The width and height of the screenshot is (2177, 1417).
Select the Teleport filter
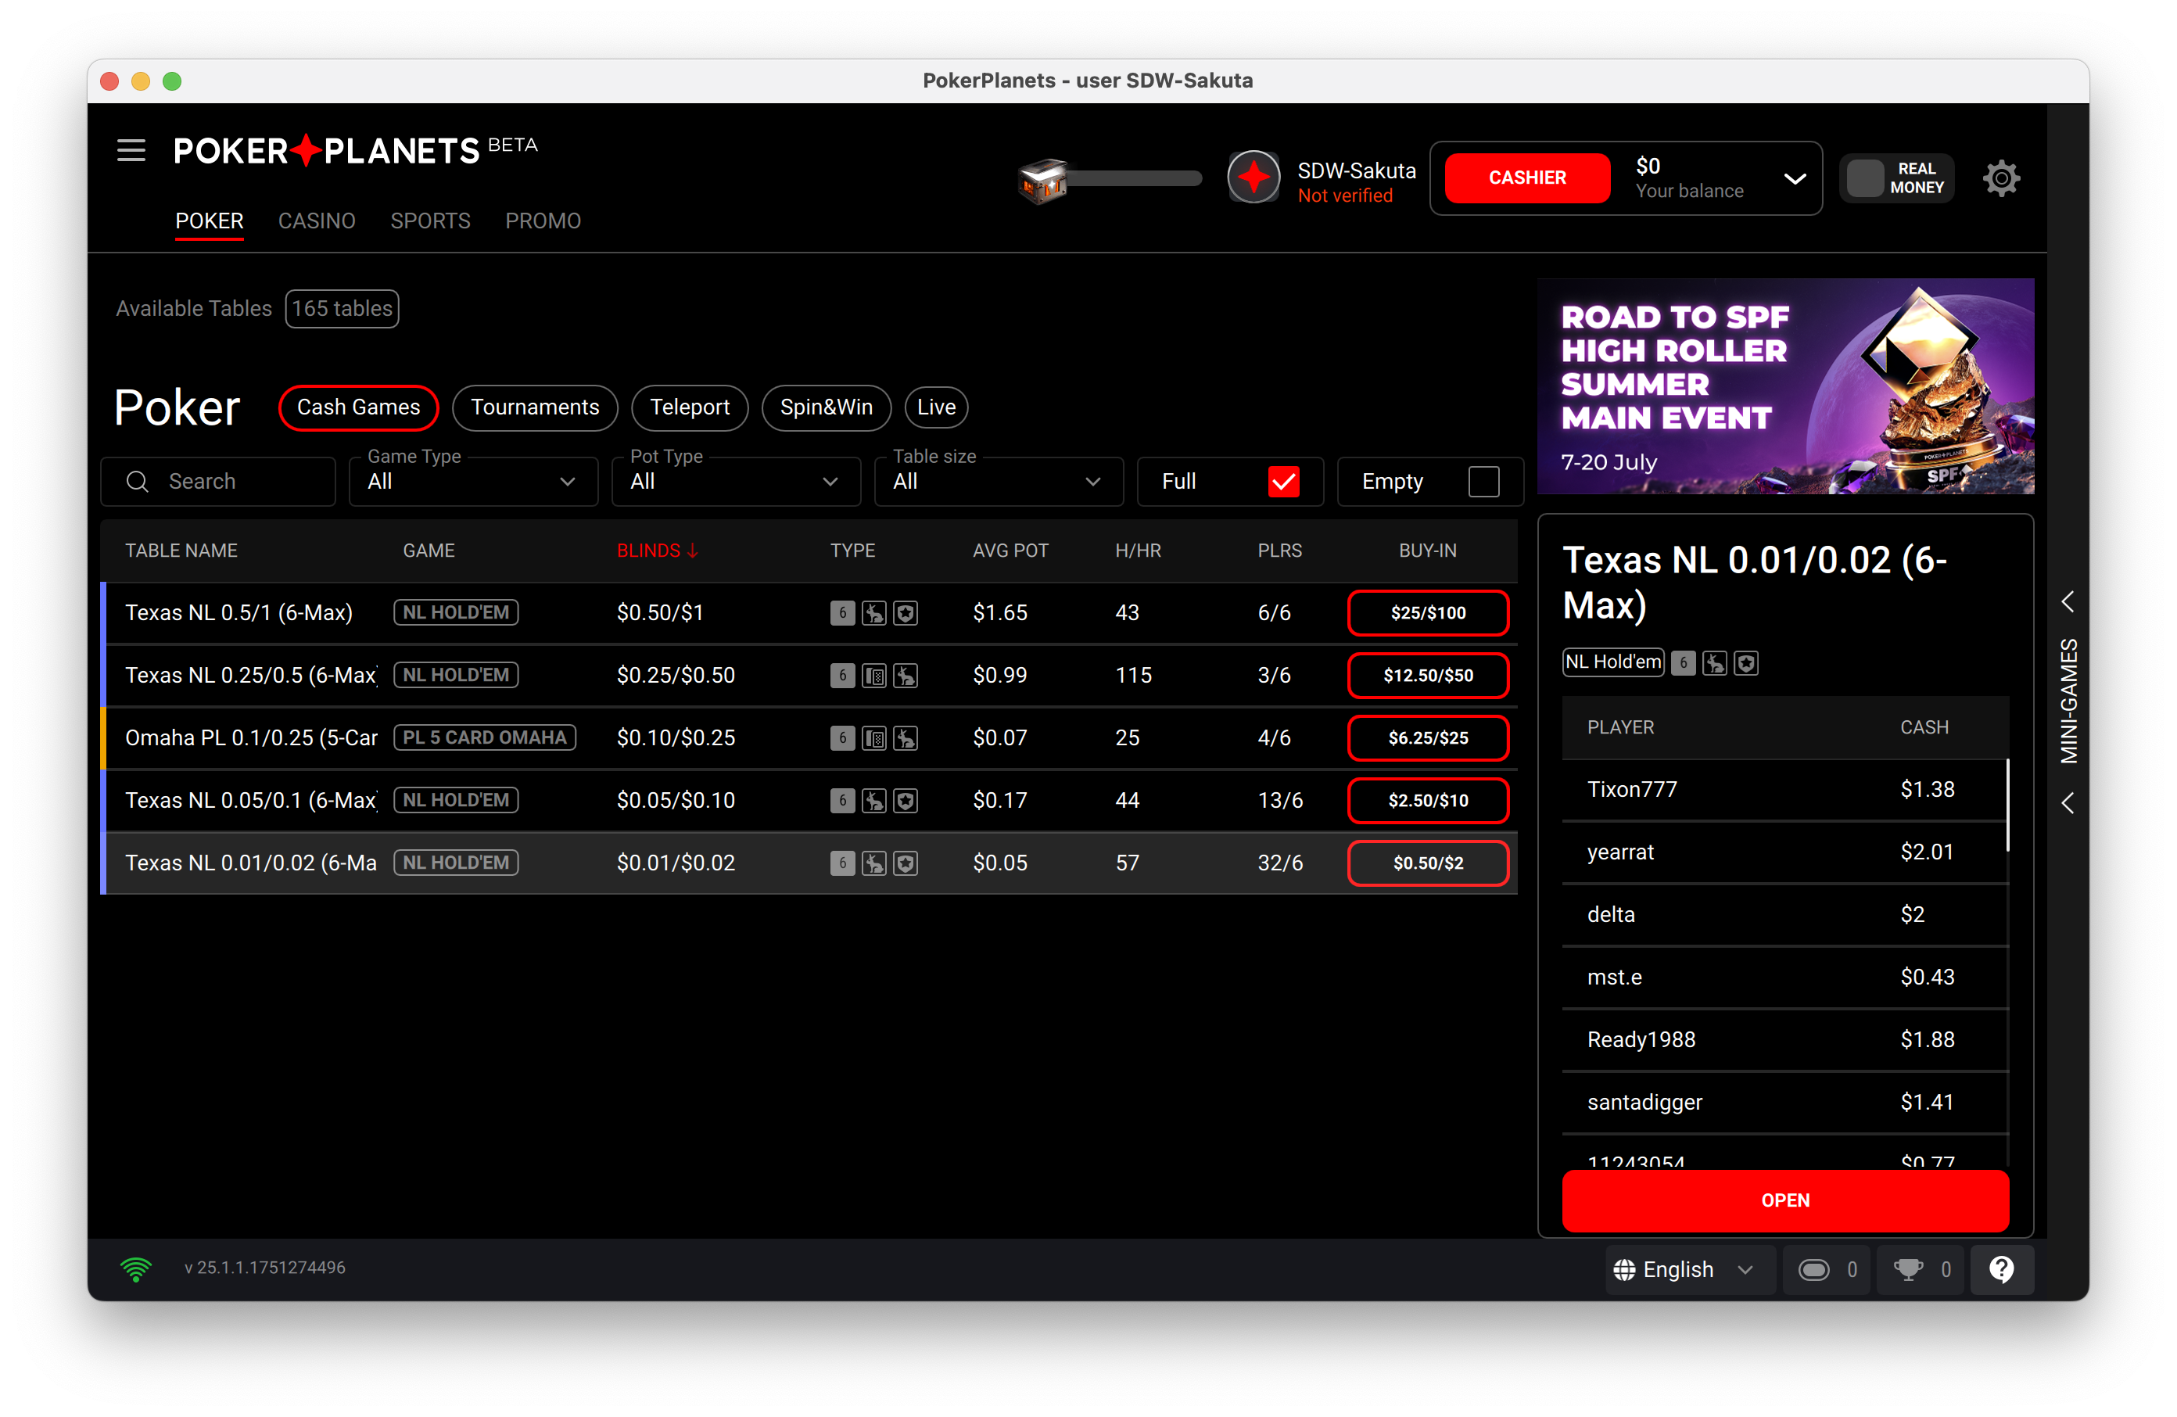click(x=690, y=407)
